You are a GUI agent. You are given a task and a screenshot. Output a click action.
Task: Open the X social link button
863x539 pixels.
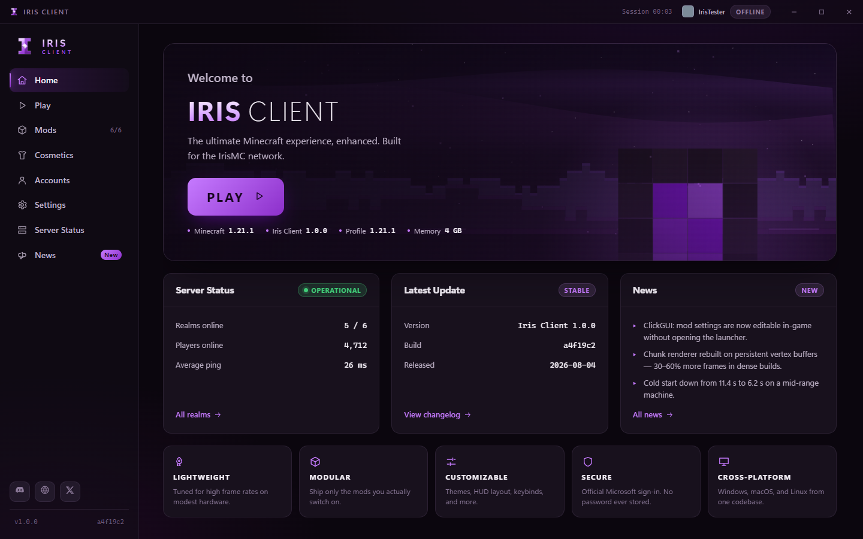click(70, 491)
